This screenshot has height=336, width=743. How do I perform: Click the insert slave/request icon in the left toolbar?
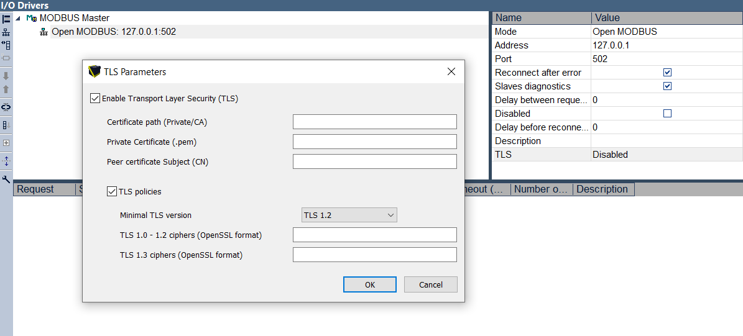(6, 45)
